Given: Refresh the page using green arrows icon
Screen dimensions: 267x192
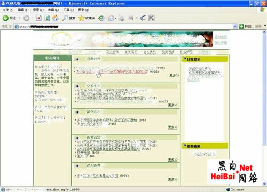Looking at the screenshot, I should (47, 18).
